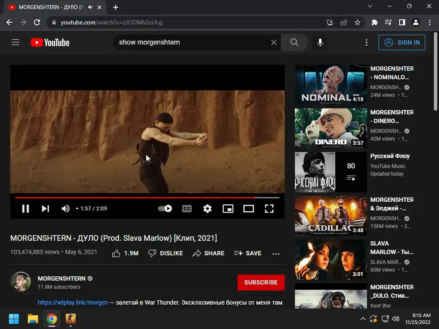
Task: Open the CADILLAC video thumbnail
Action: point(331,216)
